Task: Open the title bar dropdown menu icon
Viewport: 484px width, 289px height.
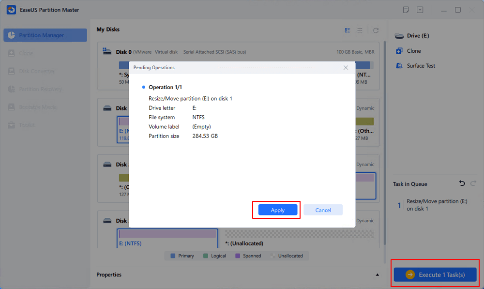Action: point(420,10)
